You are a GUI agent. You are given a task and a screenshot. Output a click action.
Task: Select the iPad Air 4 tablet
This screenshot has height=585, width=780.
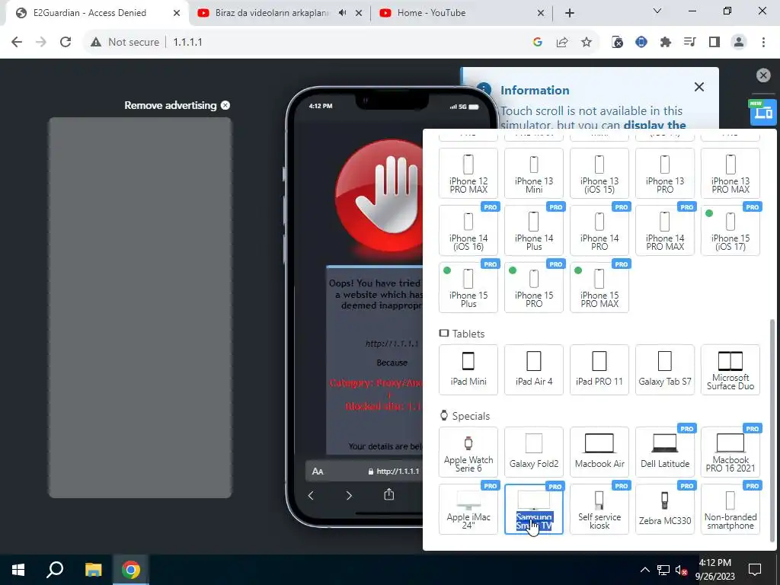534,369
